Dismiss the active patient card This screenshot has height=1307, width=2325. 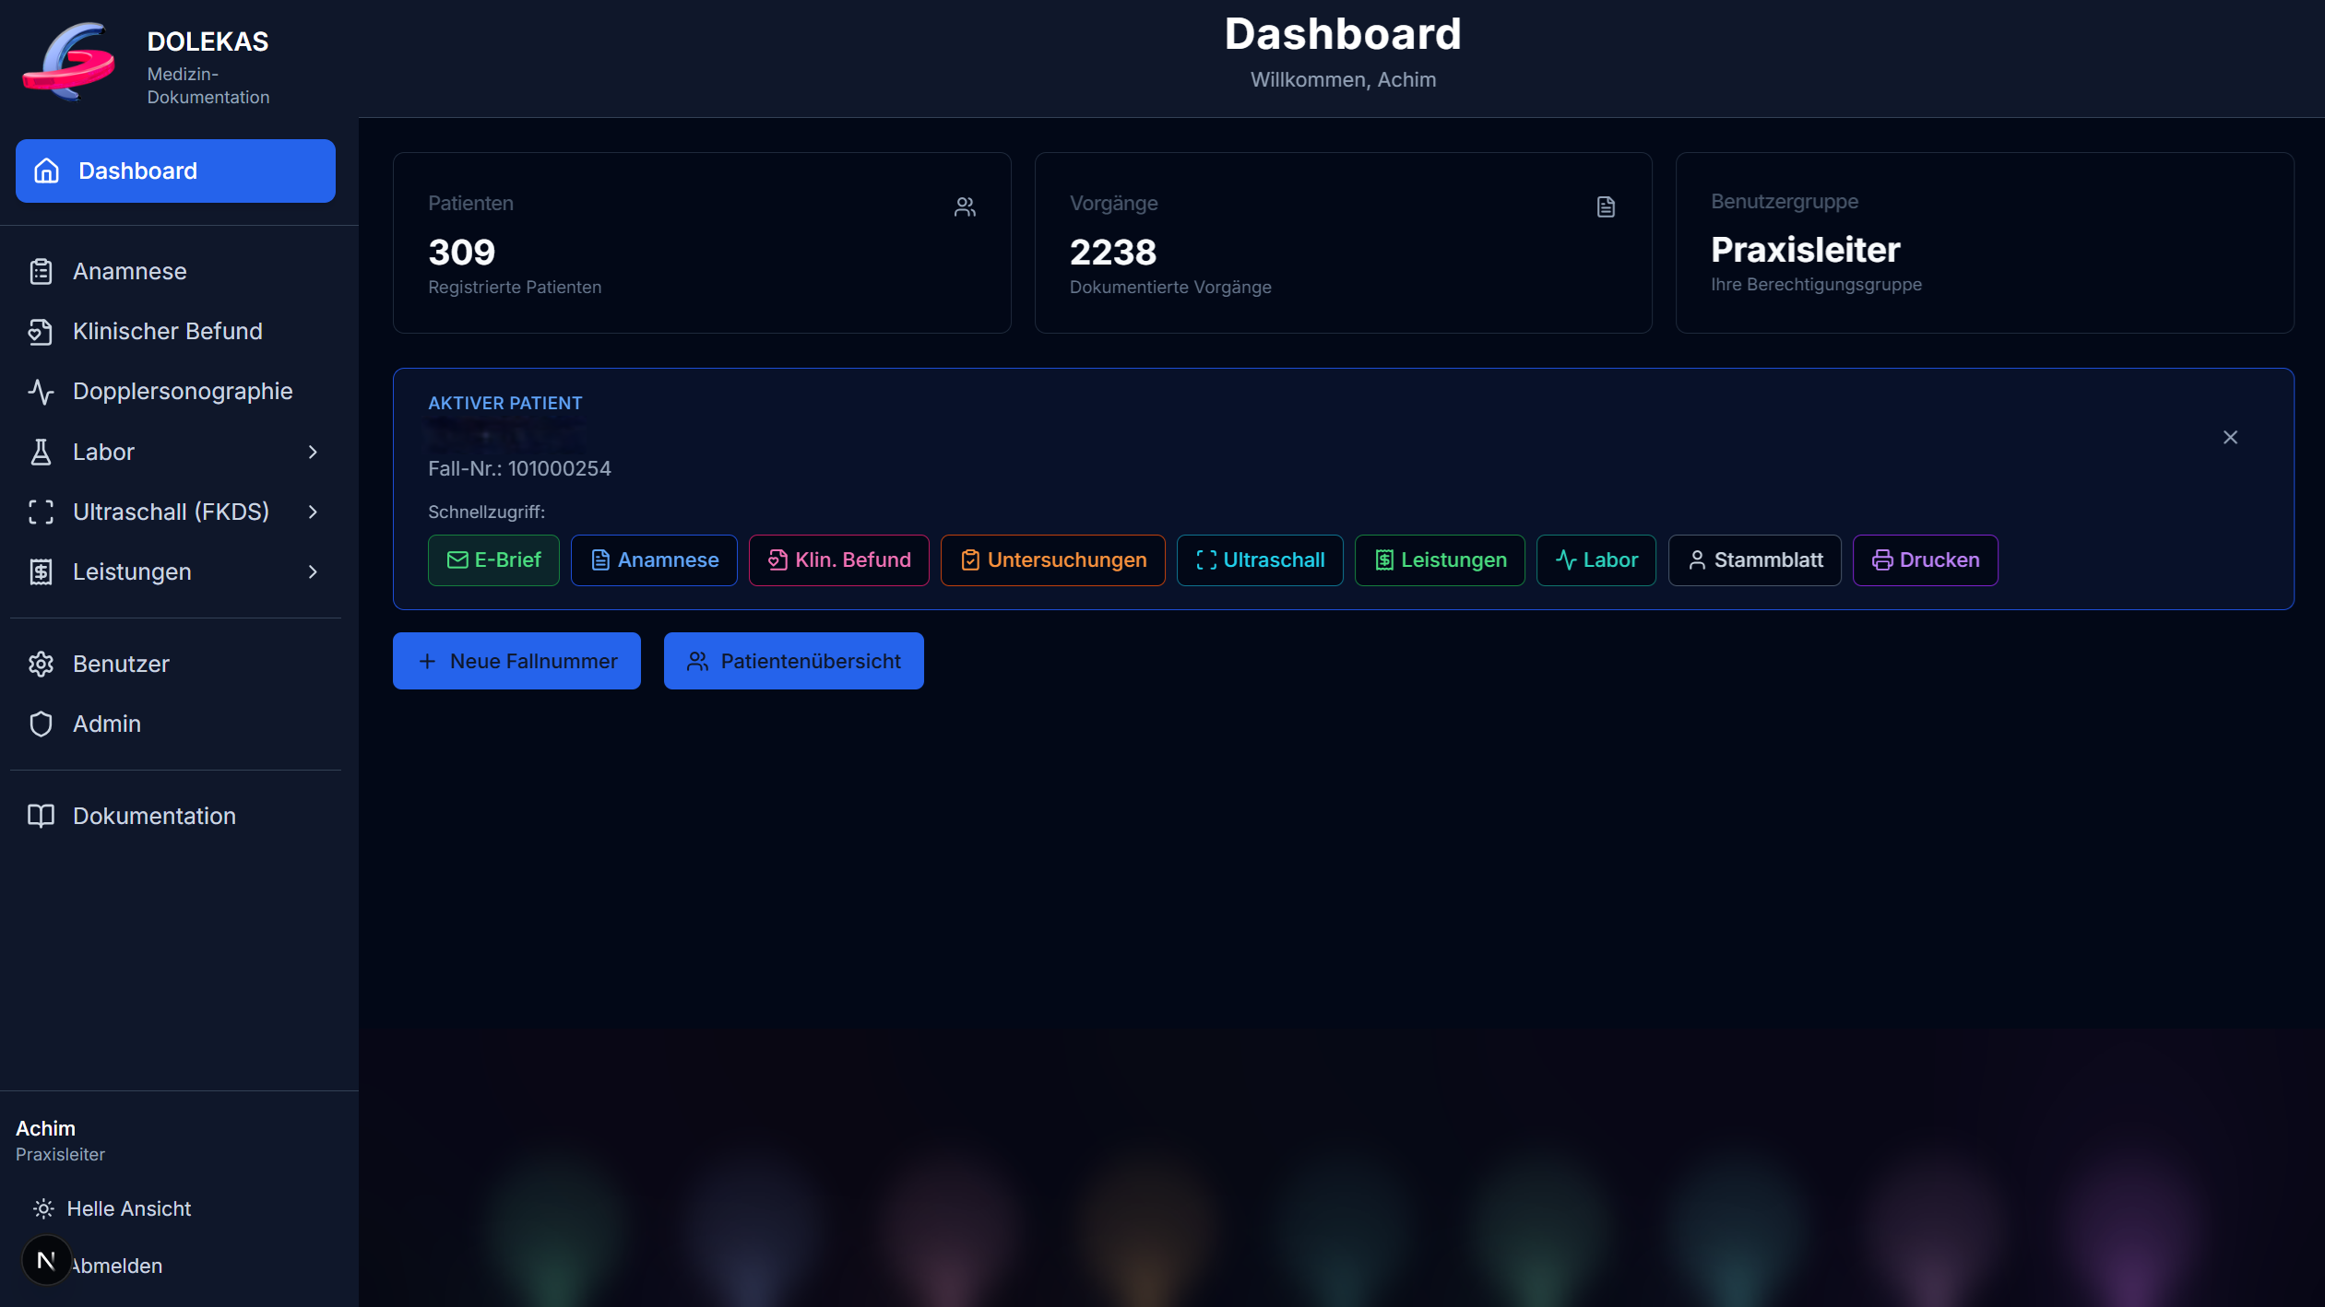coord(2232,437)
